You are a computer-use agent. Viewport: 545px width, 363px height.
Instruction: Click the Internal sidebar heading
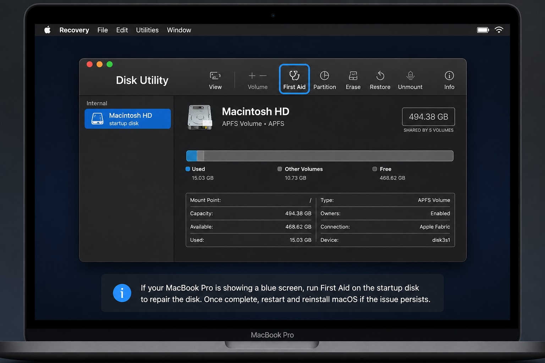click(x=97, y=103)
